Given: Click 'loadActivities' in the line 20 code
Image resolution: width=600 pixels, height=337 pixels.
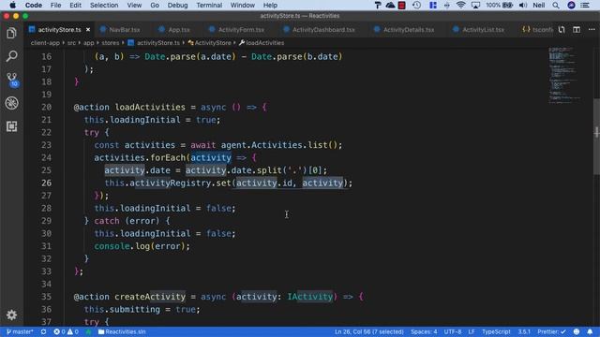Looking at the screenshot, I should (150, 107).
